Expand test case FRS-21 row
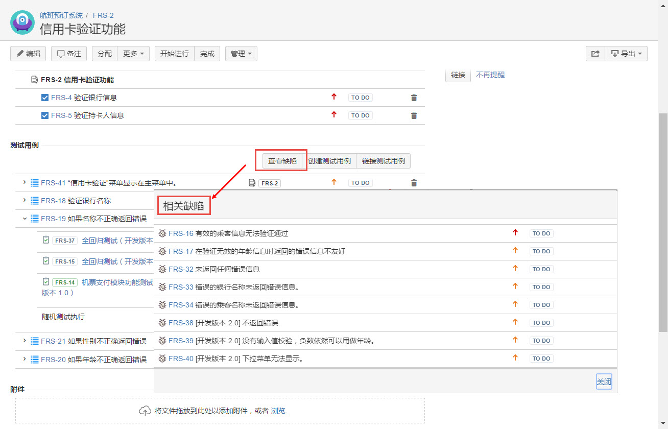The width and height of the screenshot is (668, 429). (24, 341)
